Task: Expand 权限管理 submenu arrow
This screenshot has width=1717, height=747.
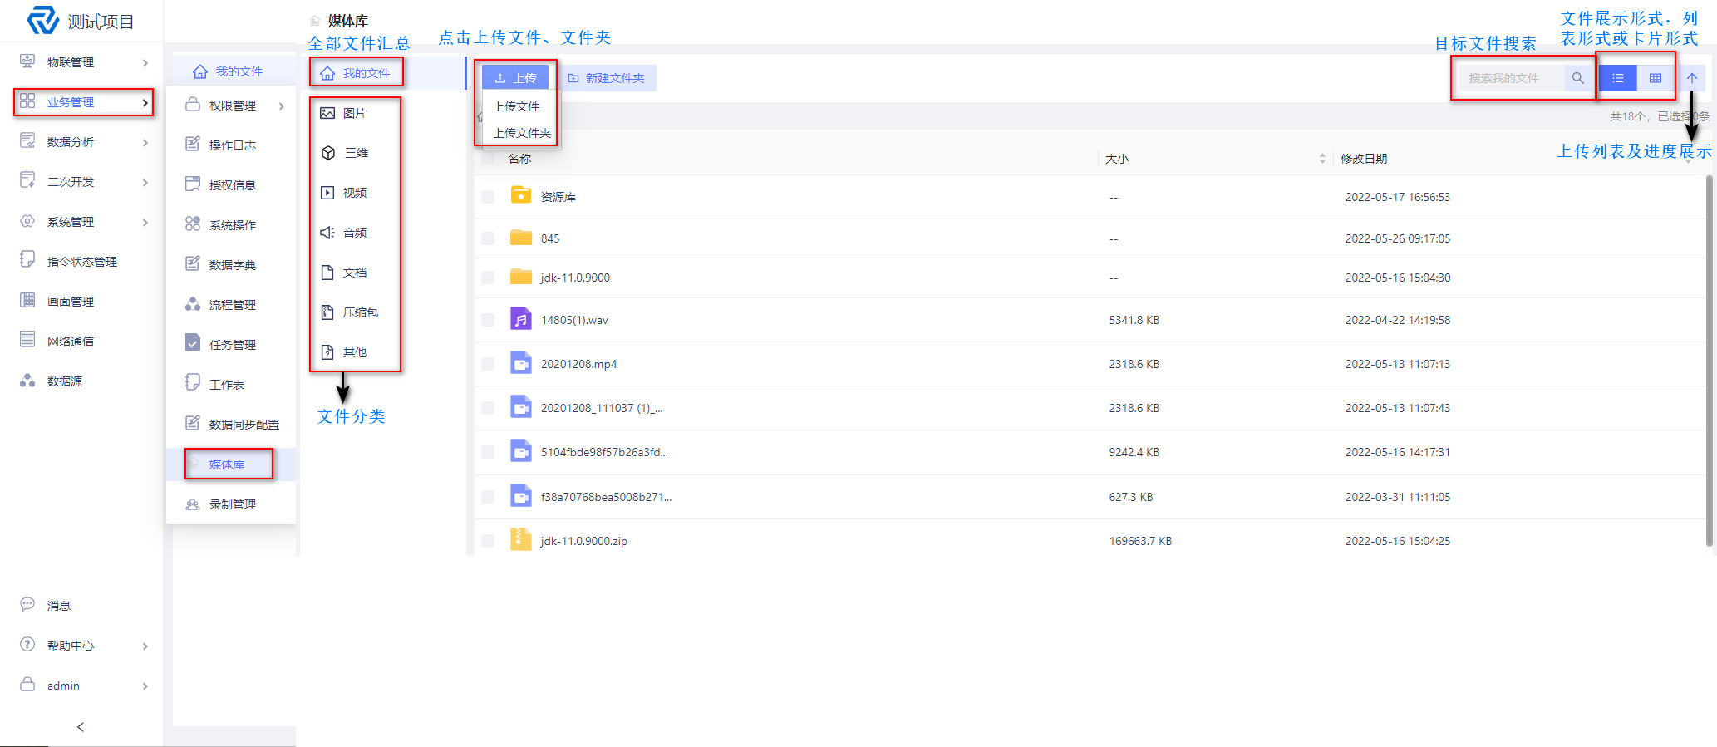Action: tap(282, 106)
